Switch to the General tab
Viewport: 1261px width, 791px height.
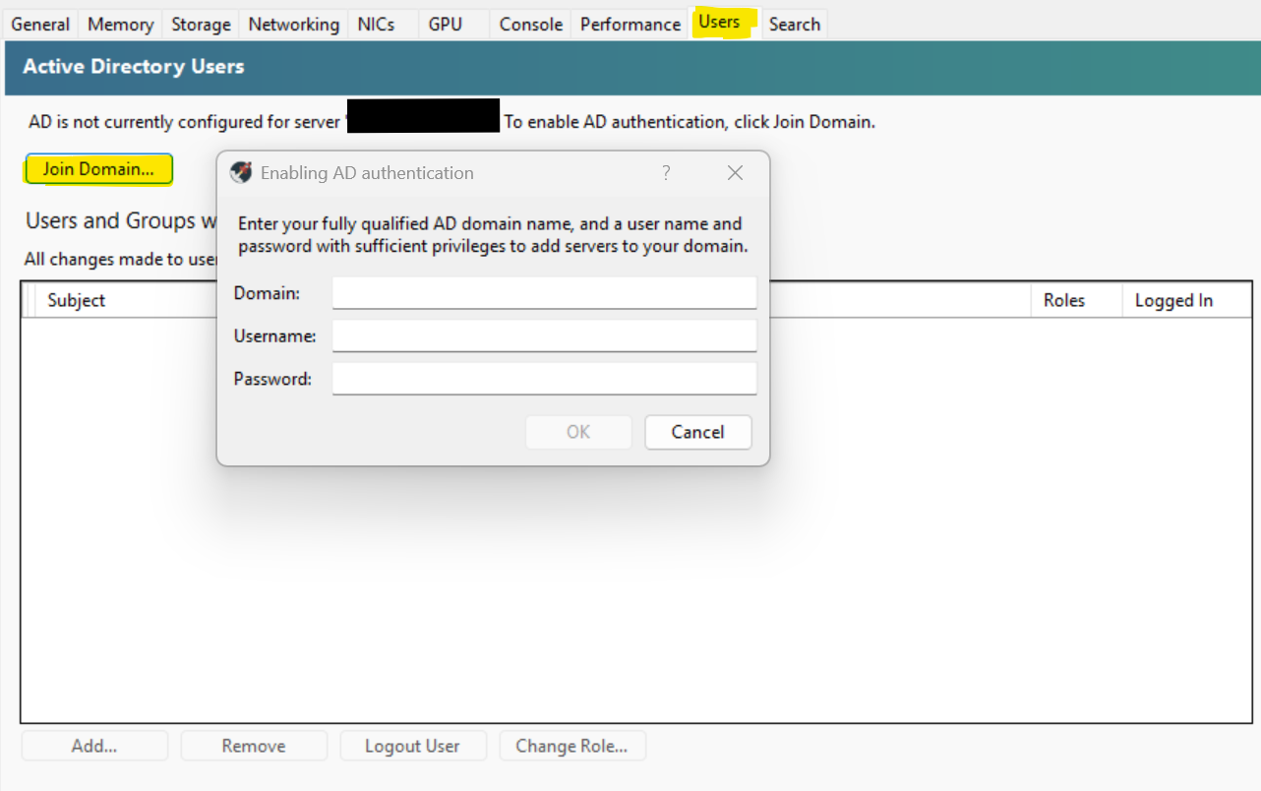tap(40, 25)
